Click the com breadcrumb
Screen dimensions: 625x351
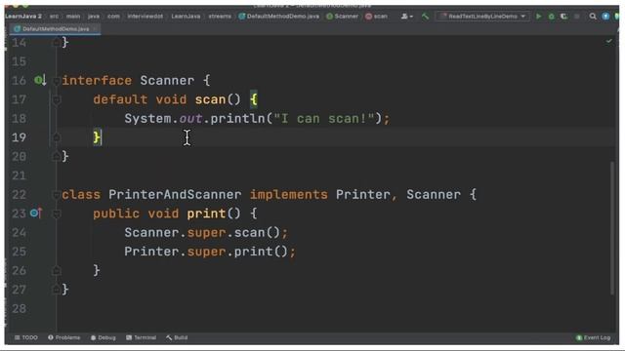113,17
